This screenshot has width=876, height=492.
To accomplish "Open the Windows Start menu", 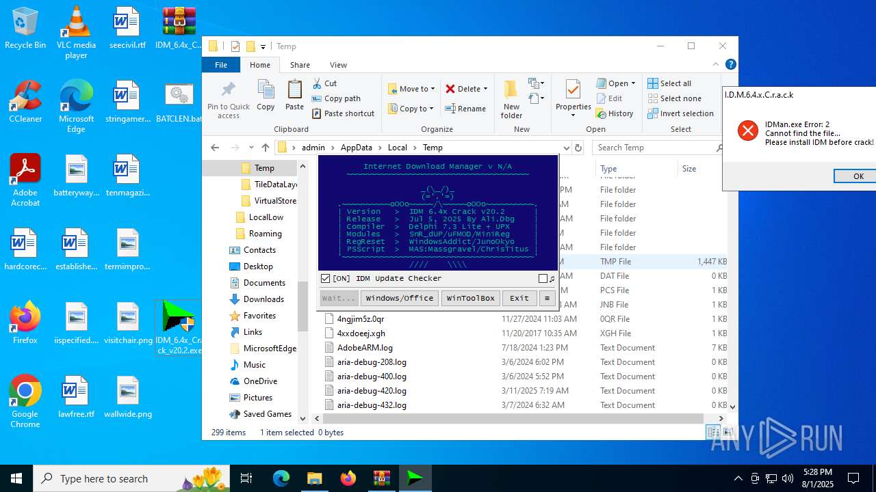I will (x=16, y=478).
